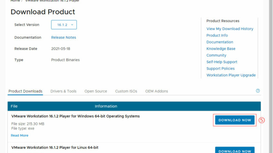
Task: Download Player for Windows 64-bit
Action: click(x=235, y=120)
